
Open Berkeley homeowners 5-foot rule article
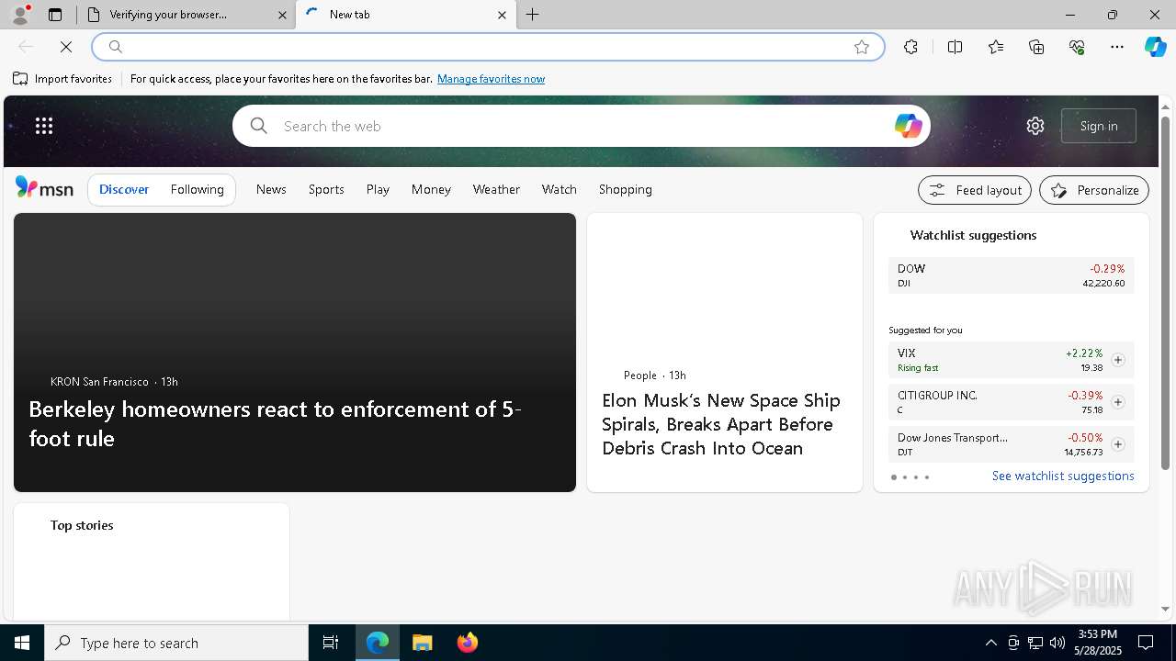click(276, 423)
